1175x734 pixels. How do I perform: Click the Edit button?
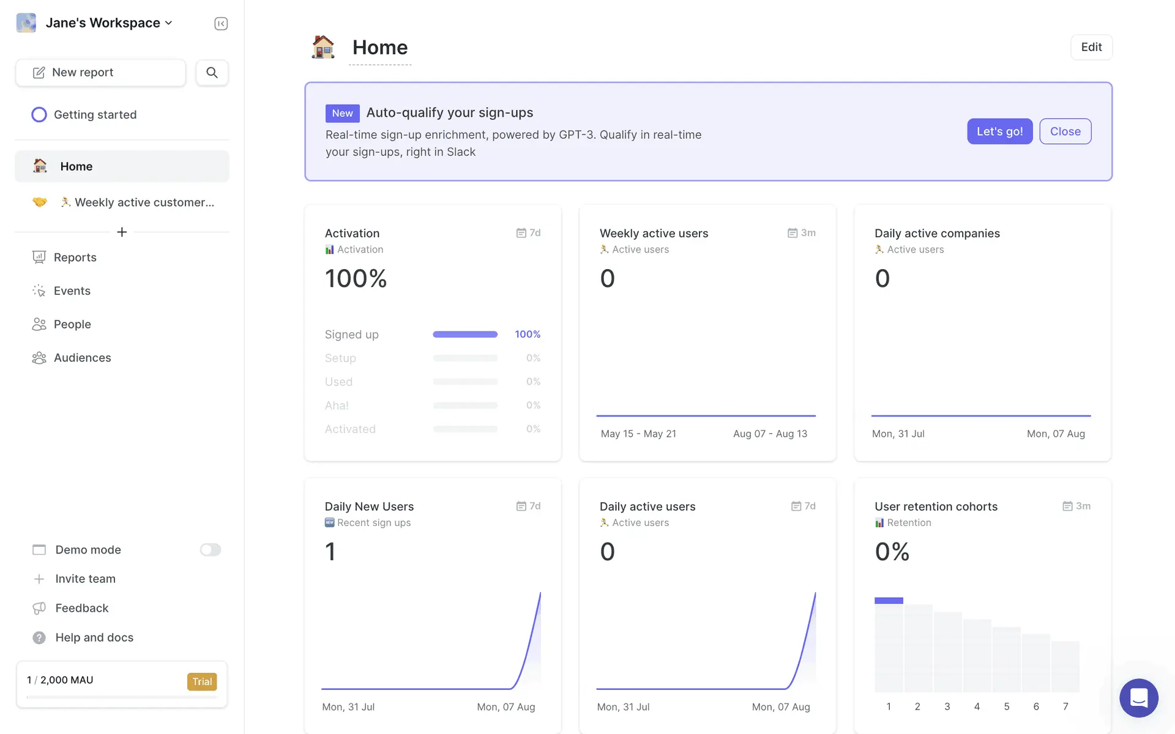coord(1091,47)
